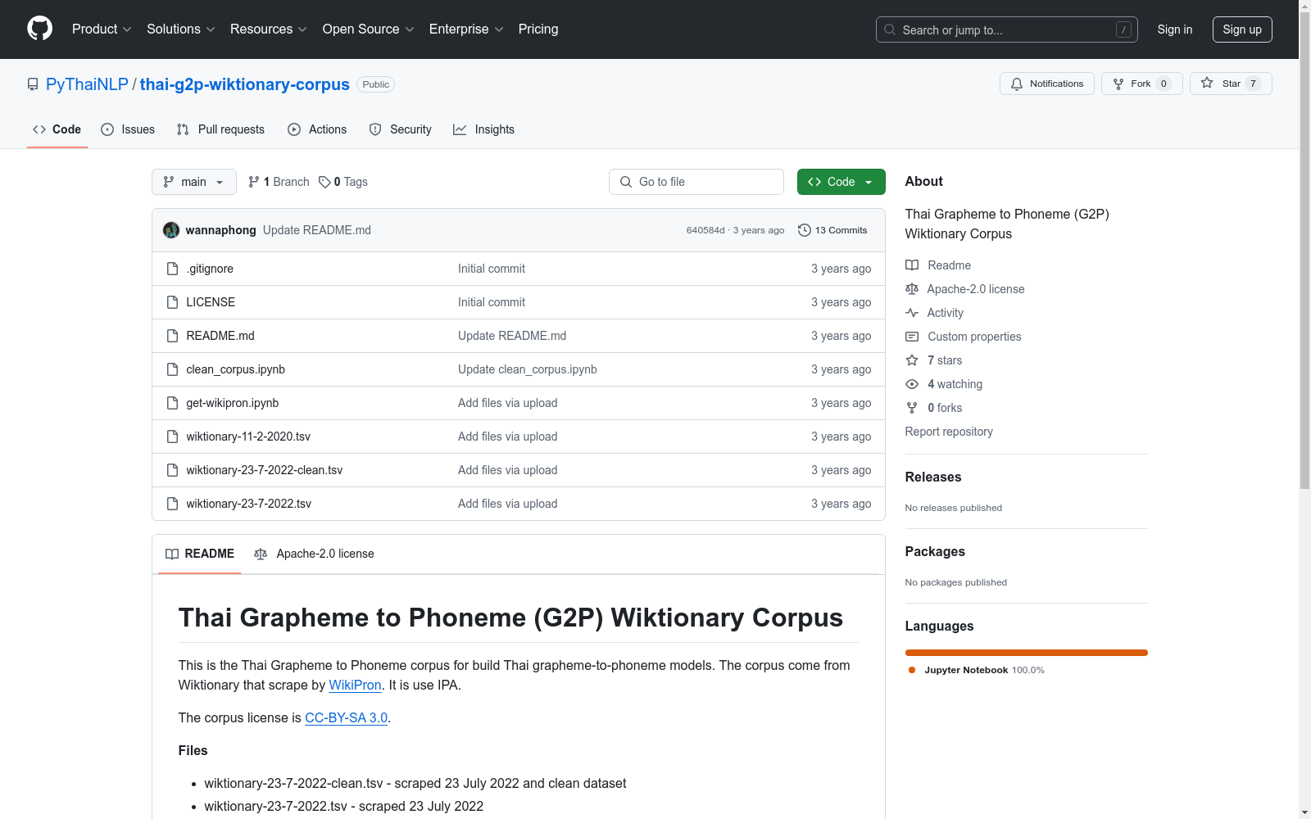Click the Search or jump to field
The width and height of the screenshot is (1311, 819).
click(x=1006, y=29)
